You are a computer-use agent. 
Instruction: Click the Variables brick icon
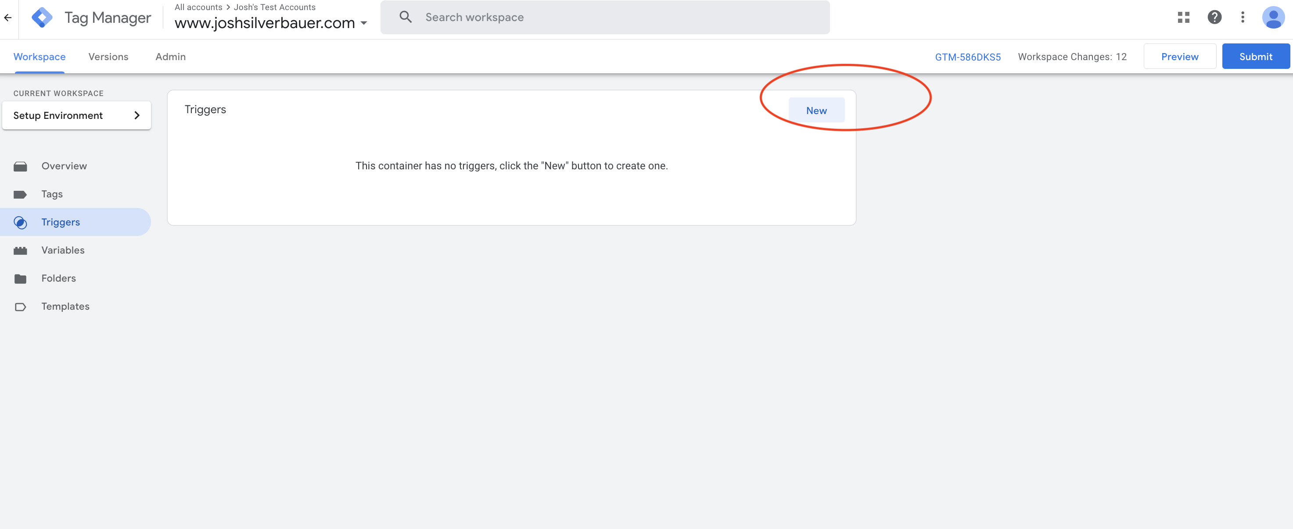click(20, 250)
